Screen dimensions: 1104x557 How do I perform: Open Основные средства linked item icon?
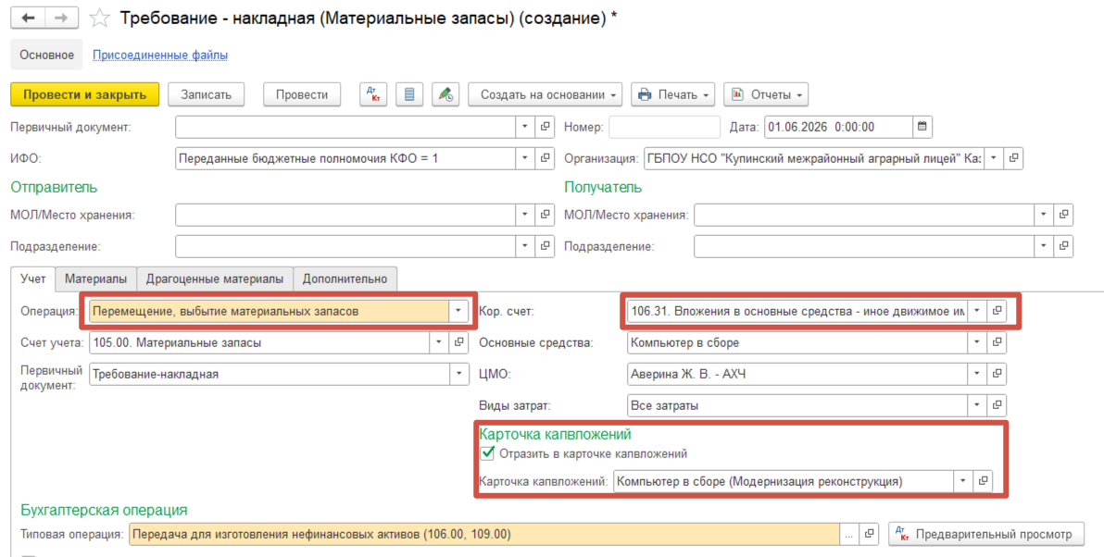[997, 342]
